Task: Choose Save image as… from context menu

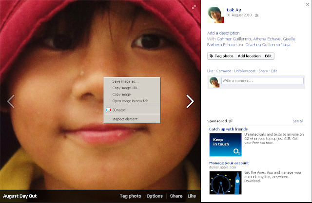Action: 132,81
